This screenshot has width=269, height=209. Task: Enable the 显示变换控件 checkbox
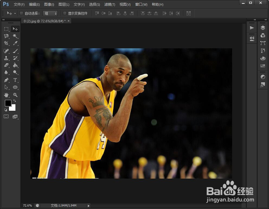pos(65,13)
